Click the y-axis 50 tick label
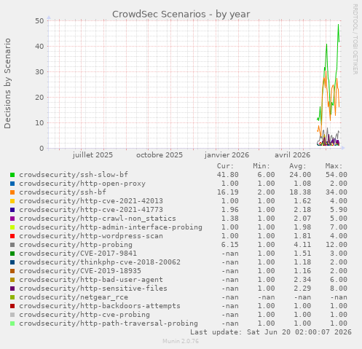The image size is (362, 349). pos(39,21)
